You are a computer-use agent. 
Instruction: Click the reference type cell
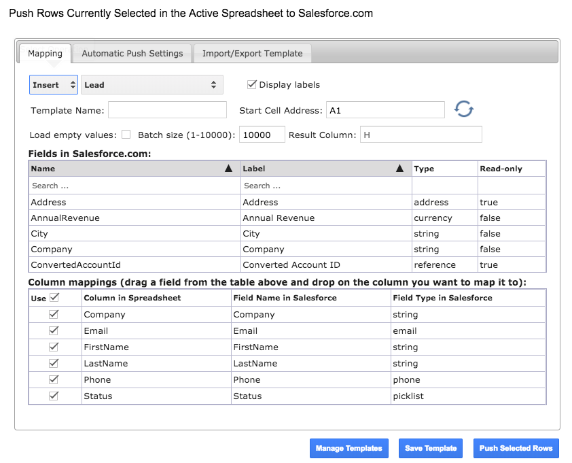coord(445,264)
